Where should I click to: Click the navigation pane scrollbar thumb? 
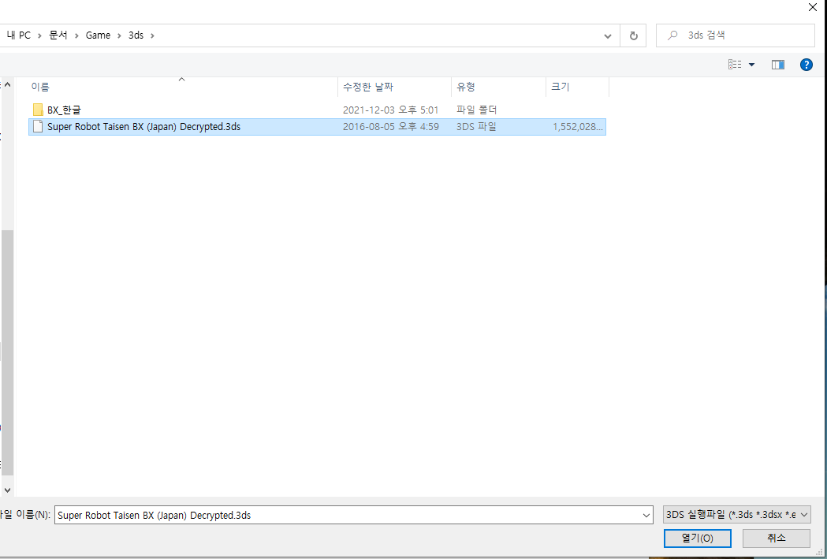pos(7,352)
